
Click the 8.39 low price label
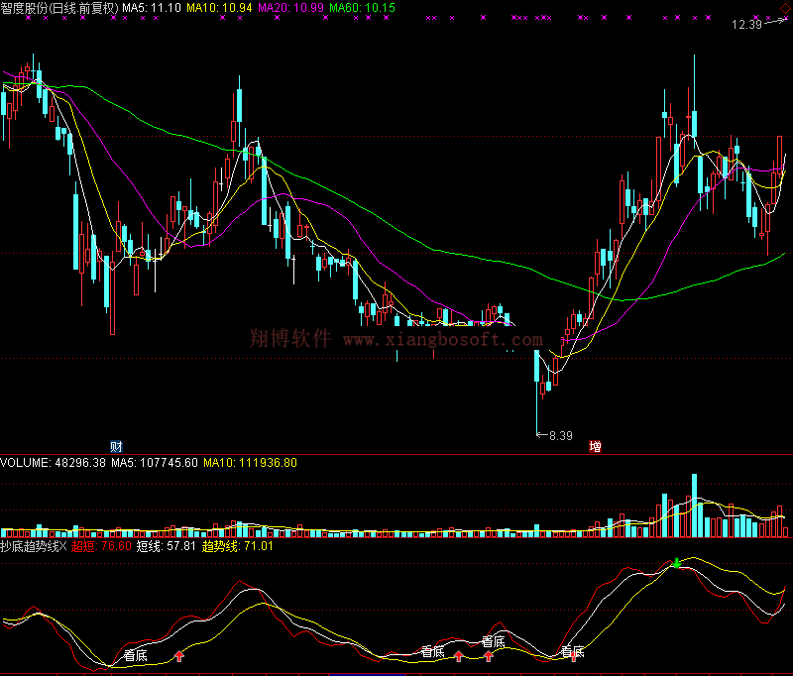click(561, 436)
